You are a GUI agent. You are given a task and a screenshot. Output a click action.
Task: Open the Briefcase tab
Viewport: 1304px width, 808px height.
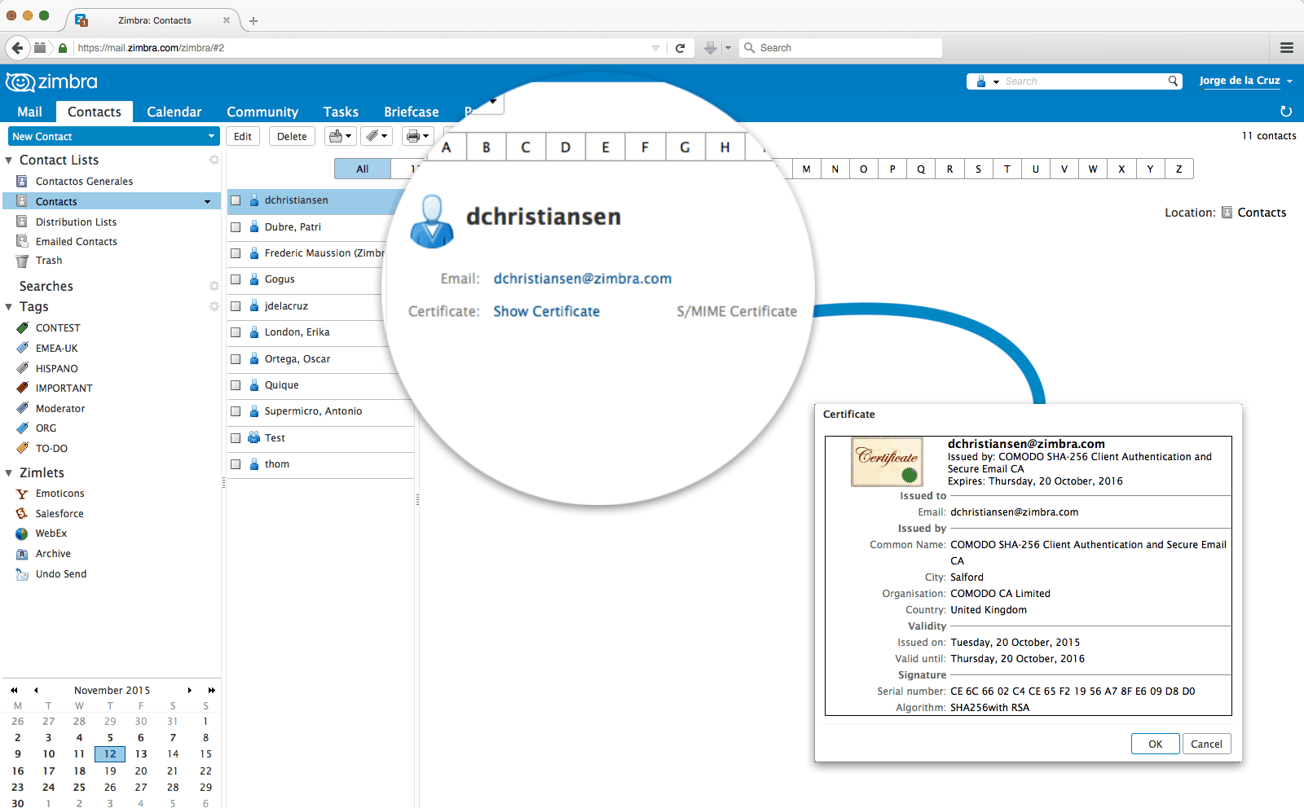[412, 112]
